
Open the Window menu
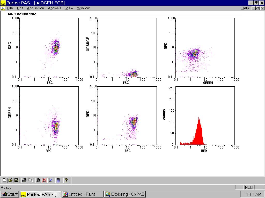83,8
